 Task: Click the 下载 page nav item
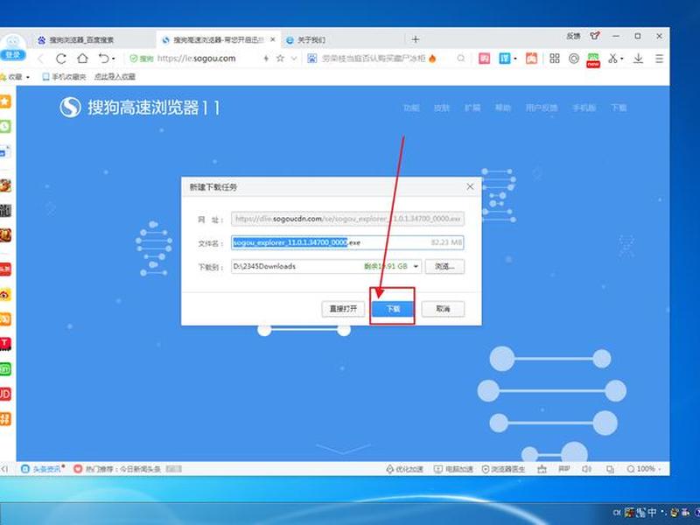pos(619,108)
